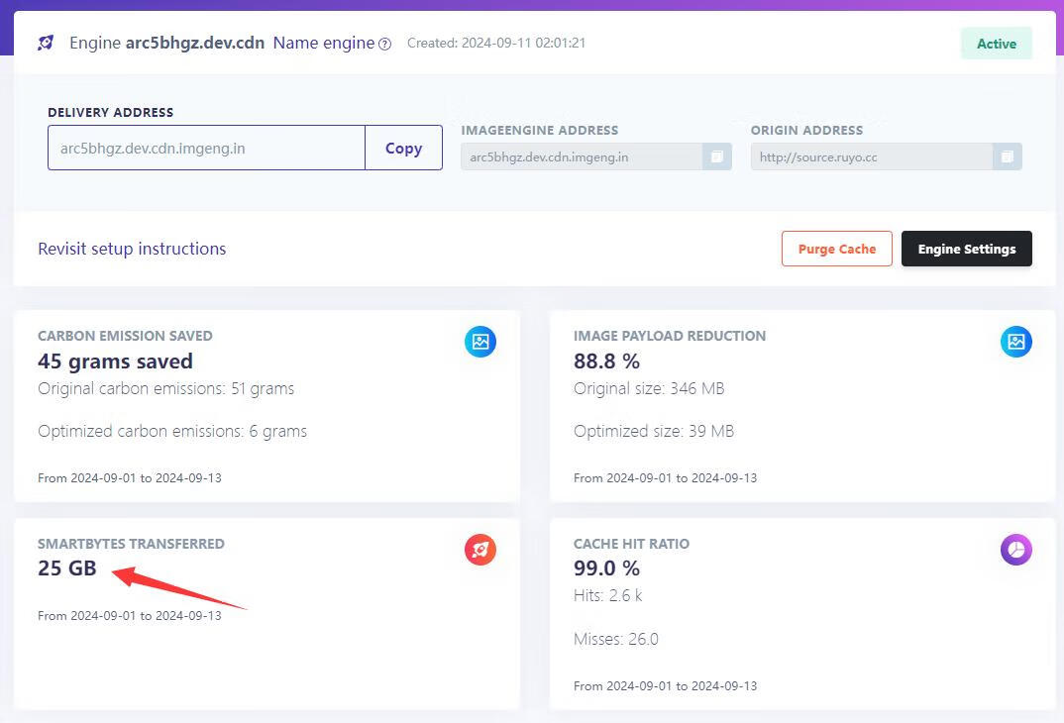Open the Revisit setup instructions link

132,249
